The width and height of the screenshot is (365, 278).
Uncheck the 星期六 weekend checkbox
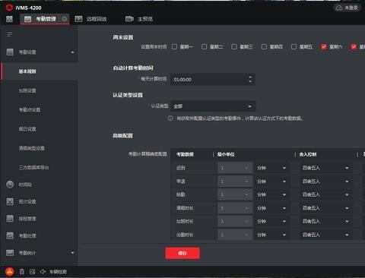pos(324,46)
